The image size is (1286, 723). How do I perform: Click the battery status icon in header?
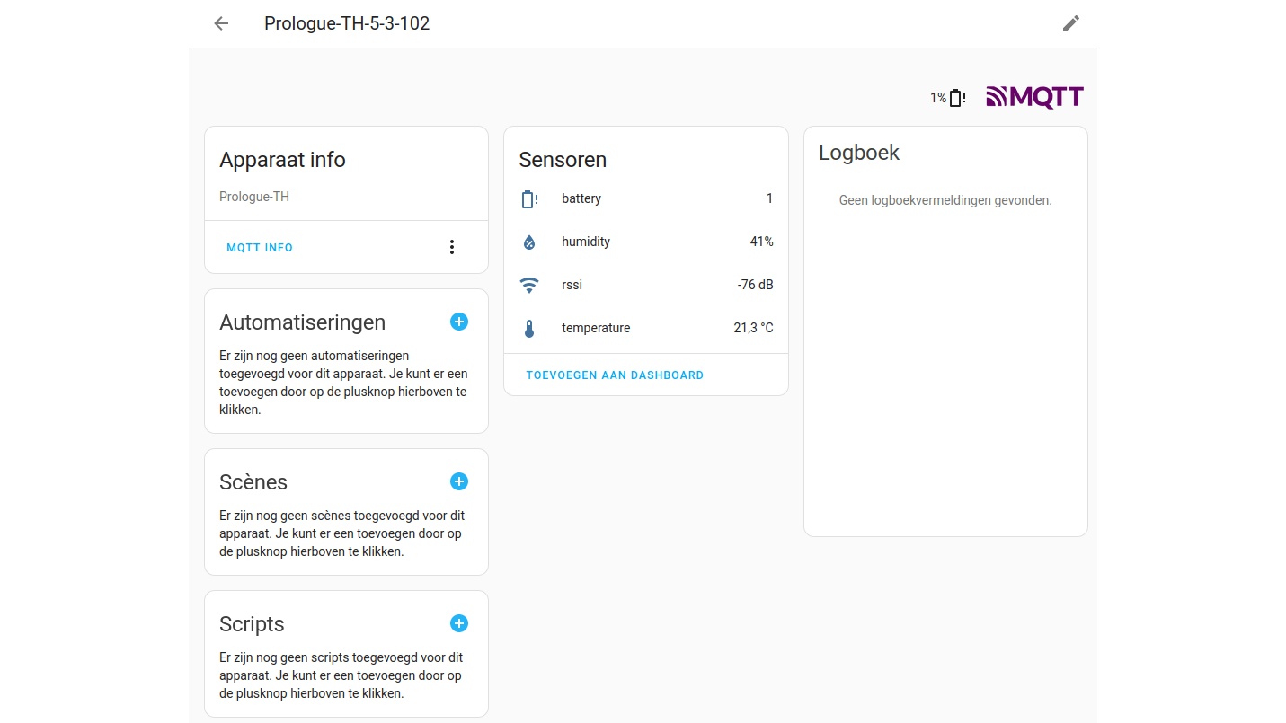point(956,98)
